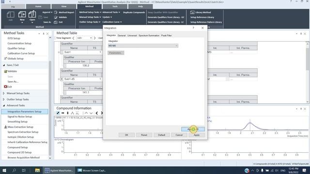
Task: Open Append dropdown in ribbon
Action: pos(47,12)
